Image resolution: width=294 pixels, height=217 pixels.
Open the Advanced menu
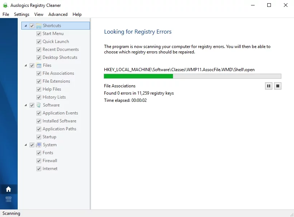coord(58,14)
